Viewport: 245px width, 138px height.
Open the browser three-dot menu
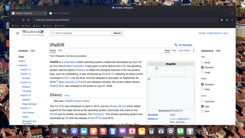click(x=232, y=20)
